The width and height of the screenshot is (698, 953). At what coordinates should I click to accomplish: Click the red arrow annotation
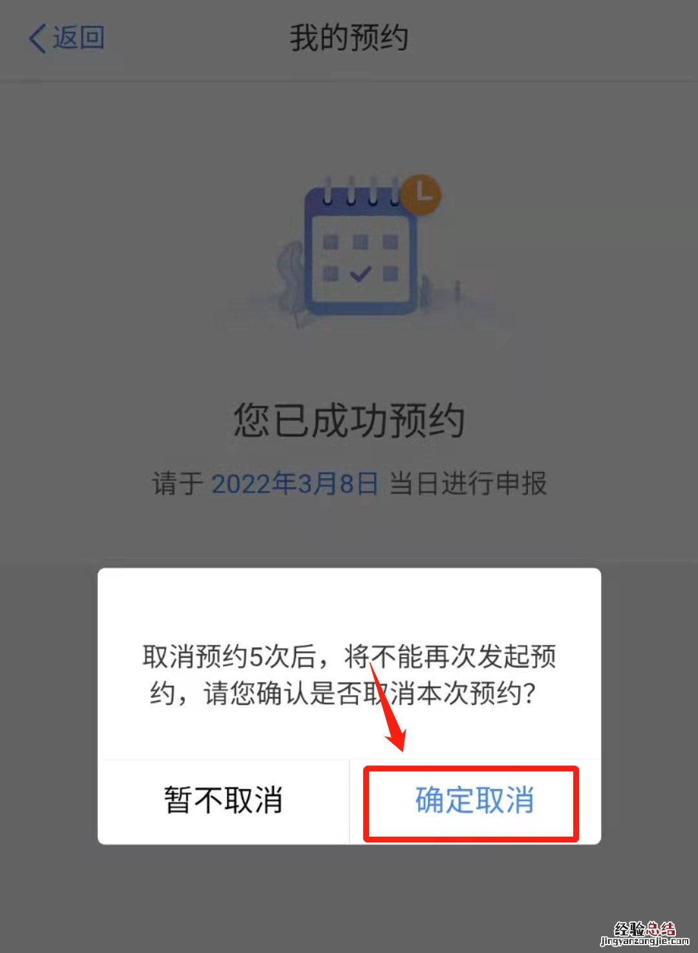click(x=388, y=706)
